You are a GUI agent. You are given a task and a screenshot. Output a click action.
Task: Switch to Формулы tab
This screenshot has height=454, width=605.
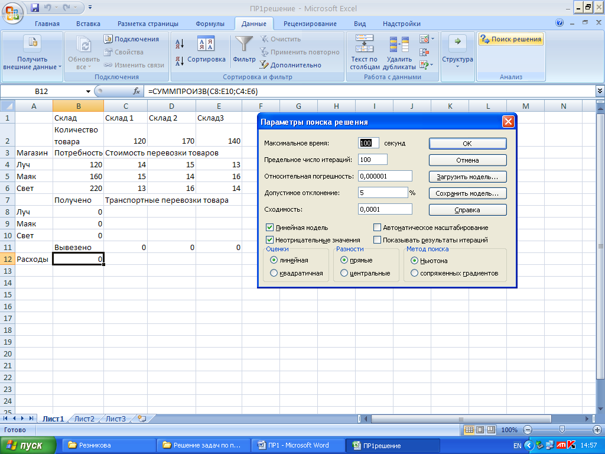coord(210,24)
